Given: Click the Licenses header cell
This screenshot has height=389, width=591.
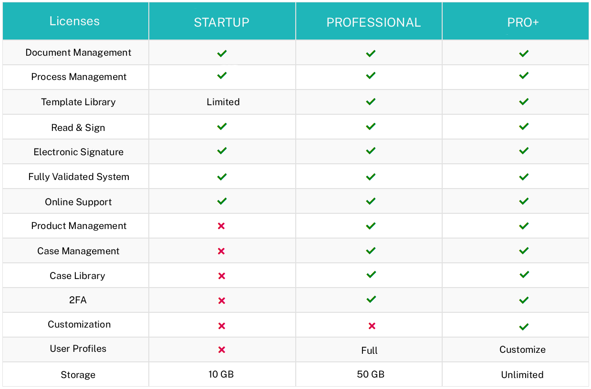Looking at the screenshot, I should click(x=75, y=21).
